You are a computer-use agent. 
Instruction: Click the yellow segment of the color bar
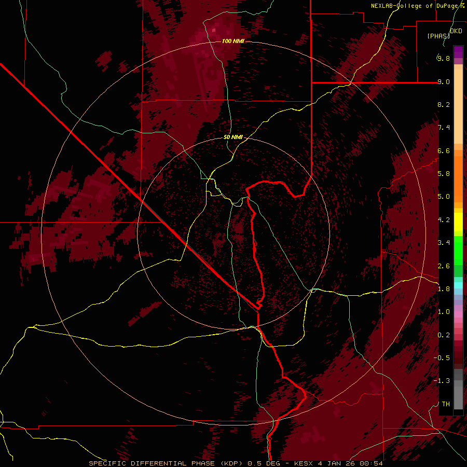458,222
